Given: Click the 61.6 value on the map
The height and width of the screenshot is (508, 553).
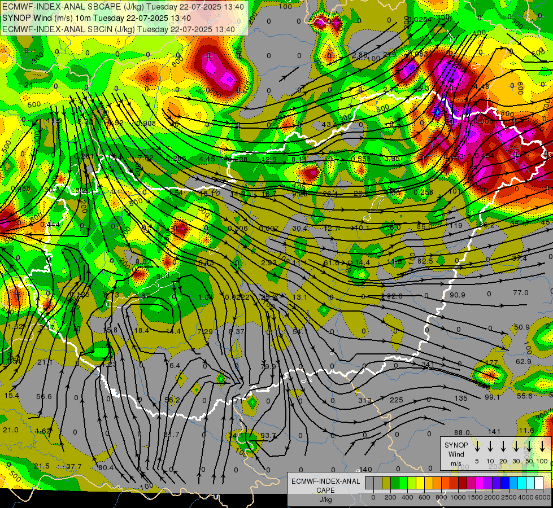Looking at the screenshot, I should point(331,262).
